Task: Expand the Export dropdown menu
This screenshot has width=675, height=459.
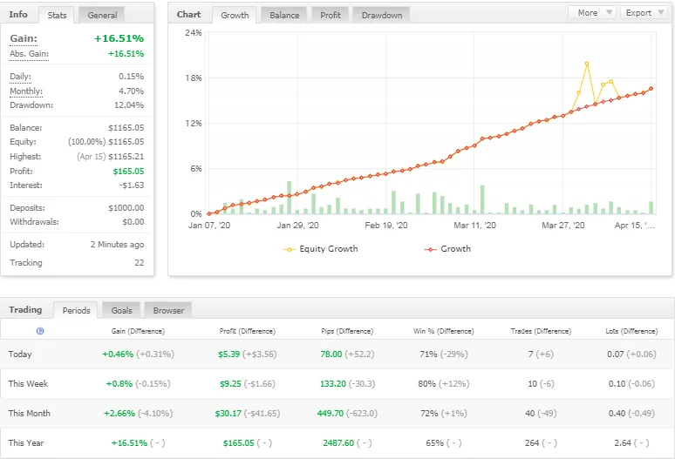Action: (644, 13)
